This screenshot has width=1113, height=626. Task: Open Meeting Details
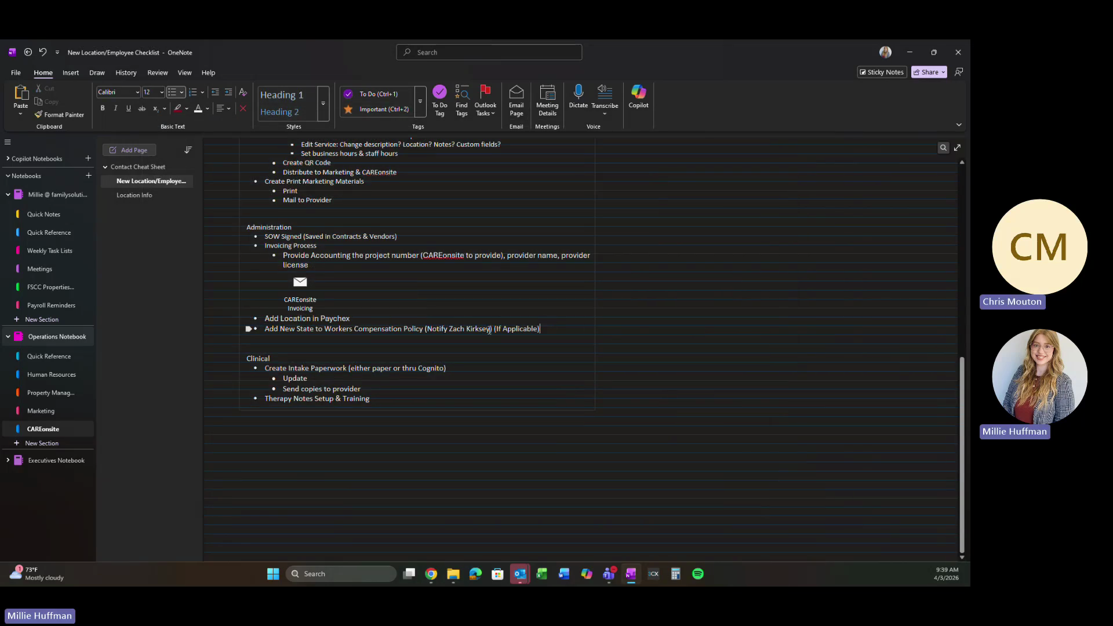tap(547, 101)
